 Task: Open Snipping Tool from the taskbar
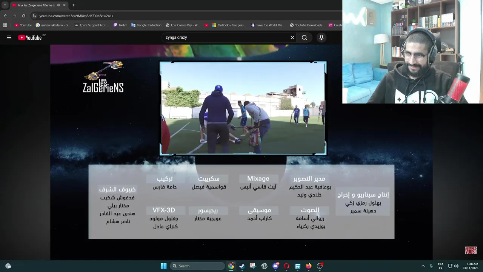(253, 266)
